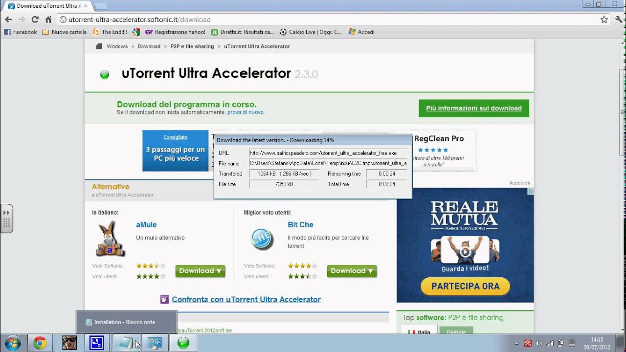Click the volume speaker tray icon
This screenshot has height=352, width=626.
[538, 343]
